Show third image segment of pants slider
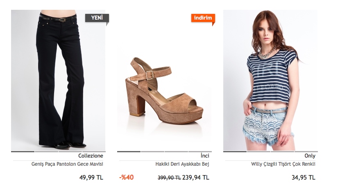Image resolution: width=340 pixels, height=189 pixels. point(70,151)
